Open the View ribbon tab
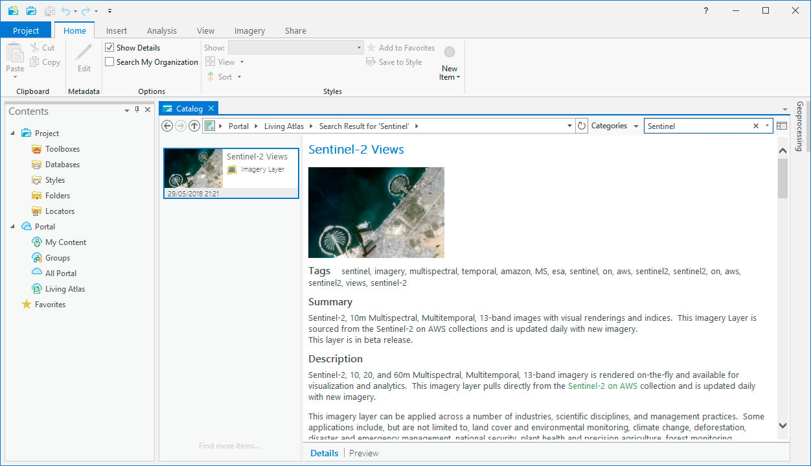Viewport: 811px width, 466px height. (206, 30)
